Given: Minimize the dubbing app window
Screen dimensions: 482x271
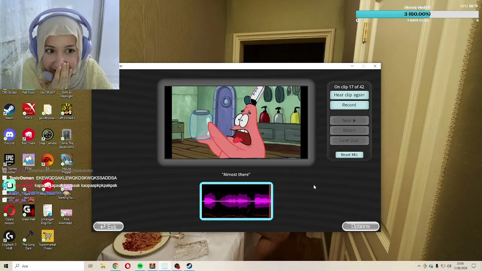Looking at the screenshot, I should tap(352, 66).
